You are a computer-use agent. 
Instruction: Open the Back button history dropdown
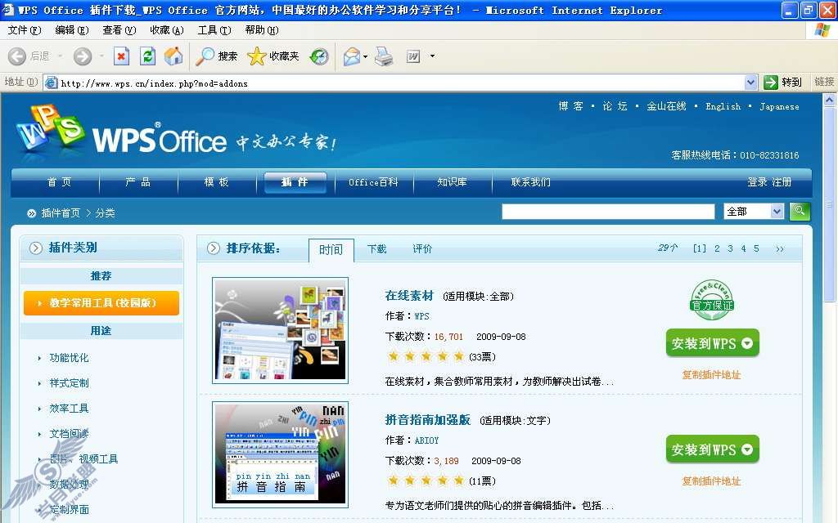point(60,56)
